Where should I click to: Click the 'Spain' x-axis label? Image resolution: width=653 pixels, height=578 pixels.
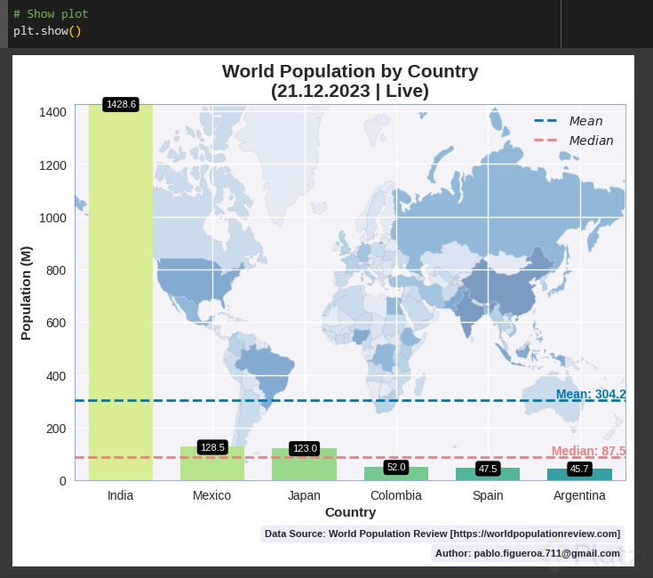pos(488,495)
